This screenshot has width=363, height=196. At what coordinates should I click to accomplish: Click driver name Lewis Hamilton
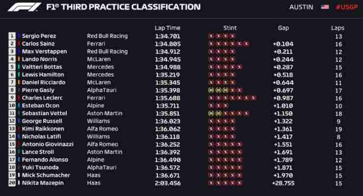[43, 74]
